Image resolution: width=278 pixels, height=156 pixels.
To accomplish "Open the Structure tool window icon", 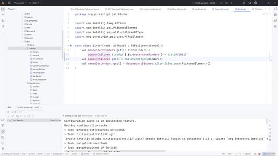I will [x=3, y=21].
